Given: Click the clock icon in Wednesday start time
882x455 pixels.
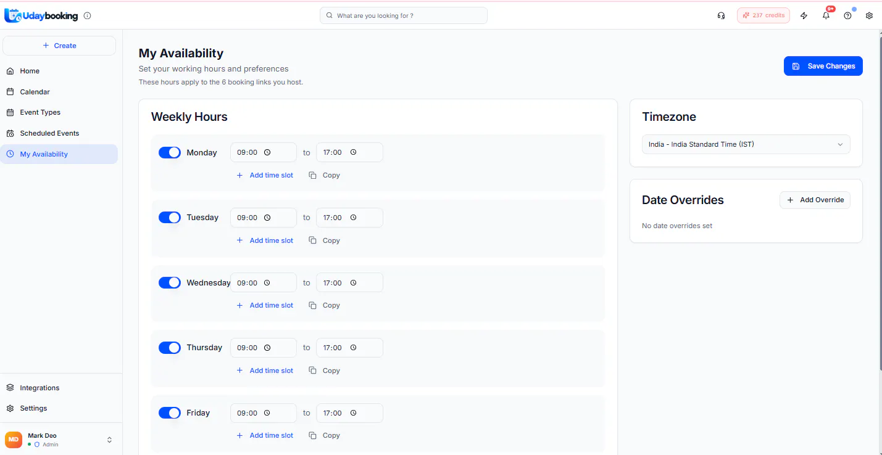Looking at the screenshot, I should click(267, 283).
